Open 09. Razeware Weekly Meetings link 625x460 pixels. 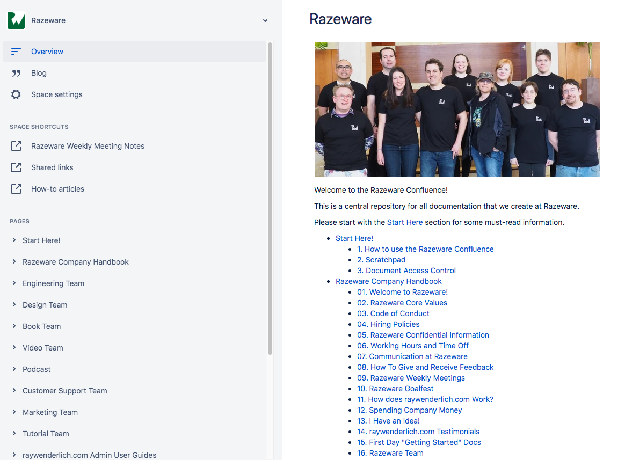411,378
